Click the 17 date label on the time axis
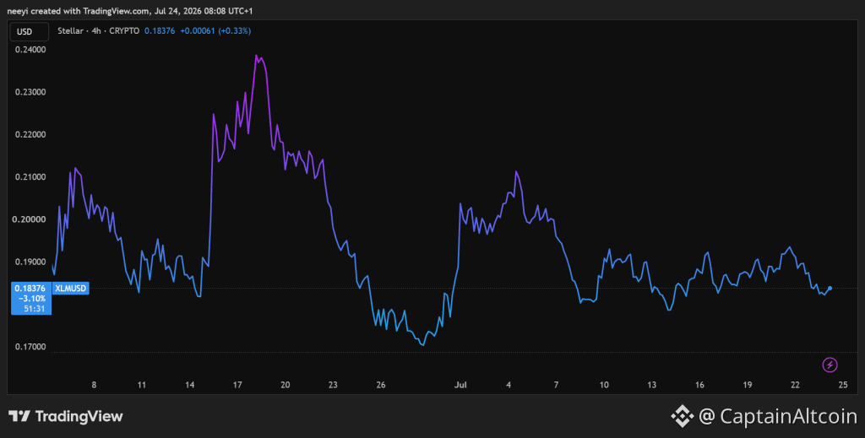The width and height of the screenshot is (865, 438). pos(237,385)
